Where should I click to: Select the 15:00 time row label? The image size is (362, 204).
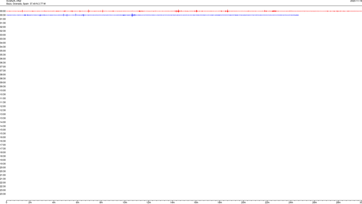[x=3, y=130]
